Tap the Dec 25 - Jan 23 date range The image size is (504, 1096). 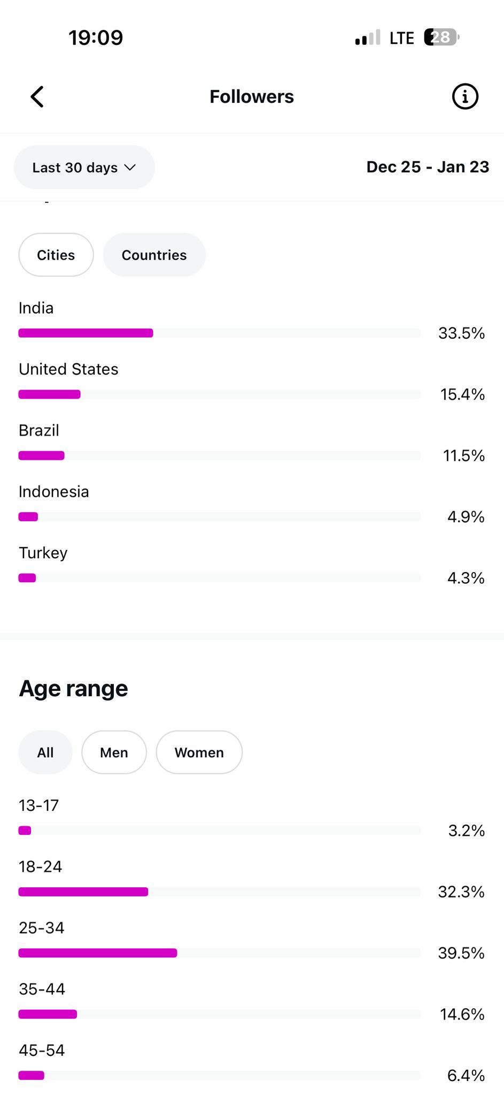pyautogui.click(x=428, y=167)
